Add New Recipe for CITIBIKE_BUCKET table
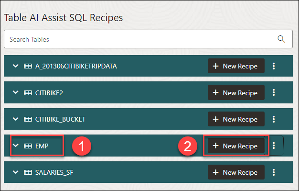The height and width of the screenshot is (191, 299). point(236,119)
